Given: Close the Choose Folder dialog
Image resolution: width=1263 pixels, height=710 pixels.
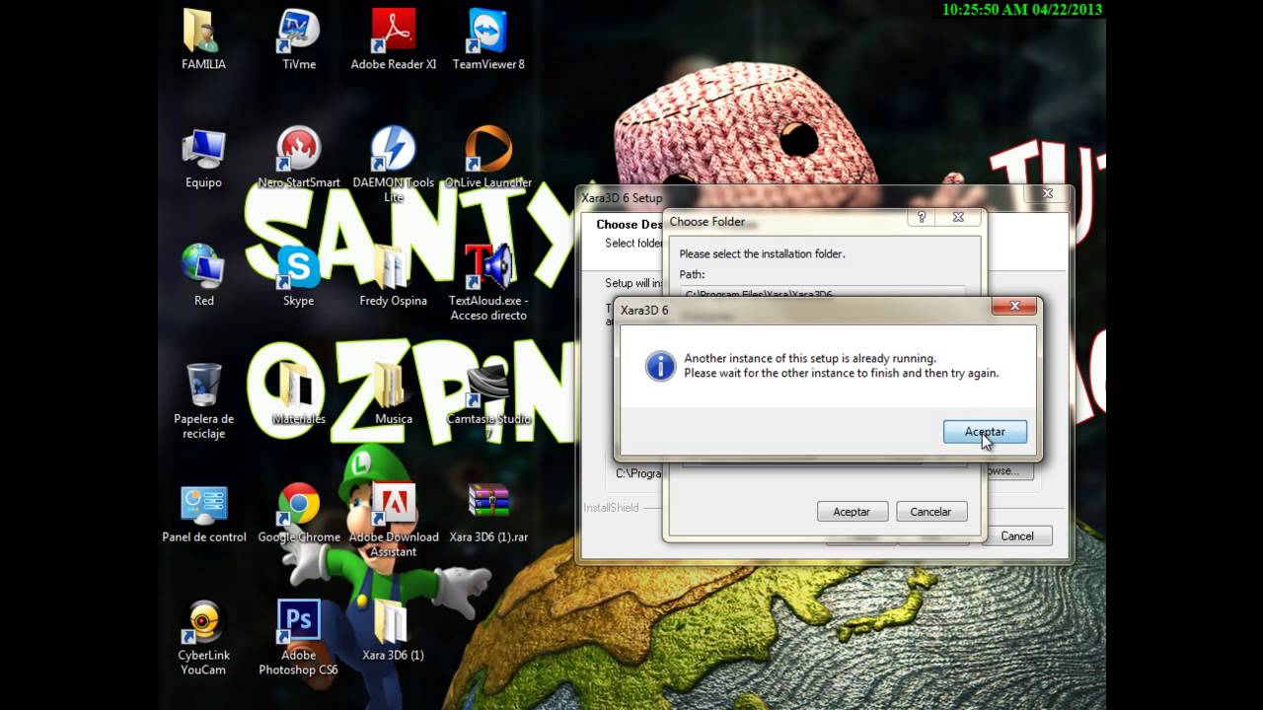Looking at the screenshot, I should [x=957, y=218].
